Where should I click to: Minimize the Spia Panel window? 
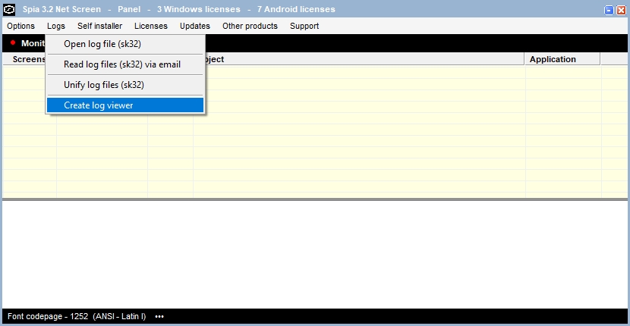[609, 10]
